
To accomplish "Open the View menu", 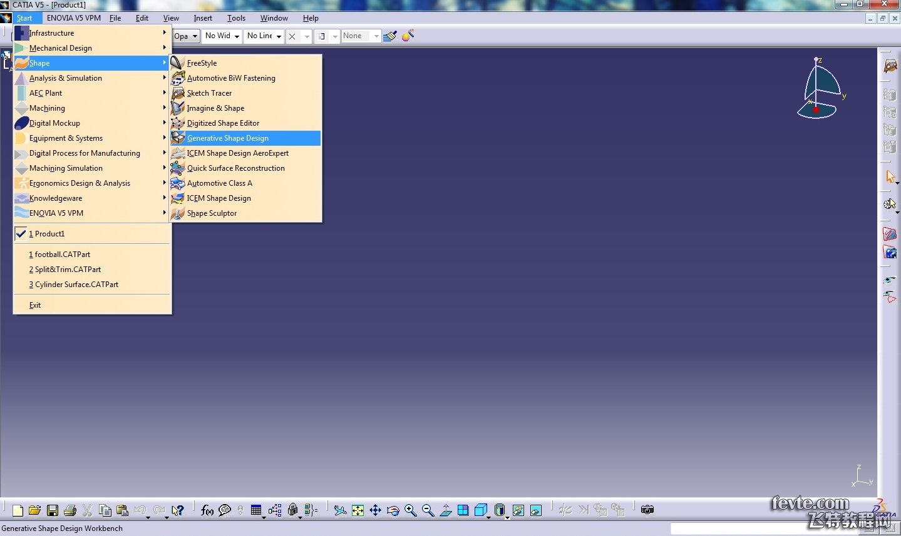I will (x=171, y=18).
